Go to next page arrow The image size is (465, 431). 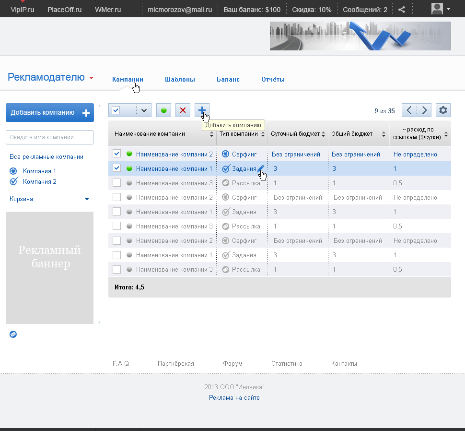click(424, 110)
